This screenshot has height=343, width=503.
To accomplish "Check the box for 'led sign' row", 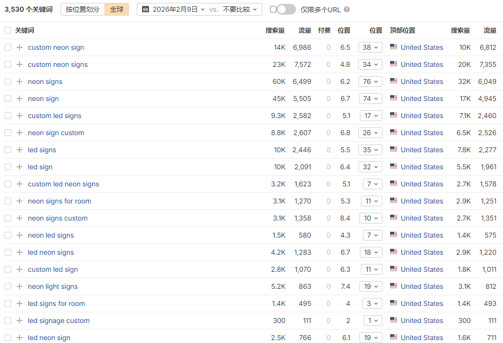I will [x=8, y=167].
